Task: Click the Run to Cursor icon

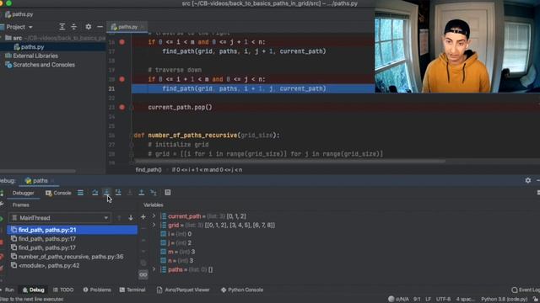Action: [154, 193]
